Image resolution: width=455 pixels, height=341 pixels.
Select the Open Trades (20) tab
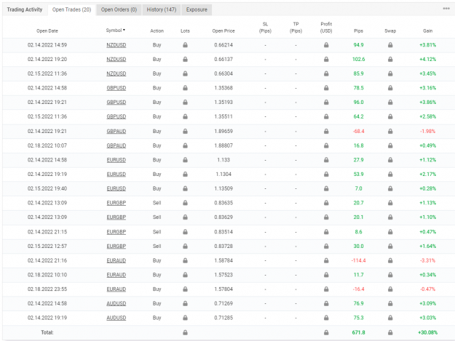(71, 9)
